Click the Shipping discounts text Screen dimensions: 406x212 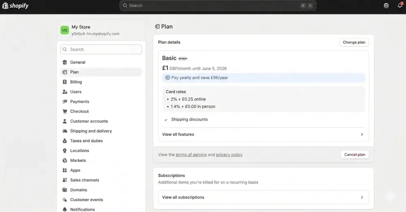[x=190, y=120]
